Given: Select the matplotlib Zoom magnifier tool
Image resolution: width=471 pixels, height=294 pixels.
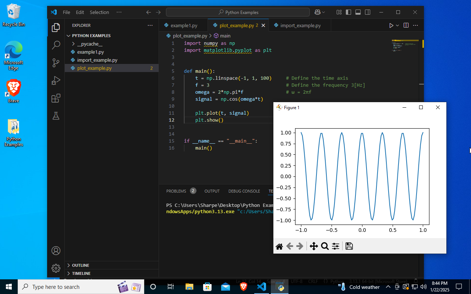Looking at the screenshot, I should click(x=325, y=246).
